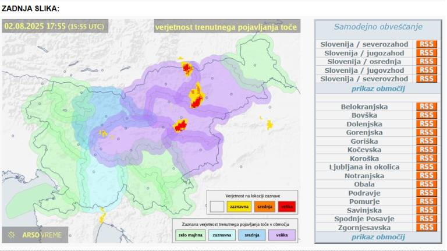This screenshot has width=447, height=251.
Task: Open RSS feed for Slovenija / osrednja
Action: 426,61
